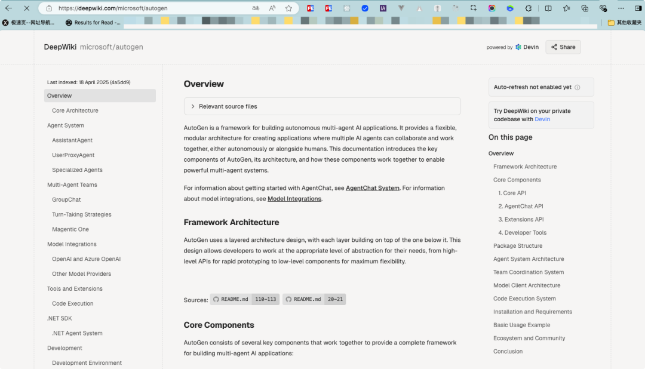This screenshot has width=645, height=369.
Task: Open GroupChat in the left navigation
Action: click(66, 199)
